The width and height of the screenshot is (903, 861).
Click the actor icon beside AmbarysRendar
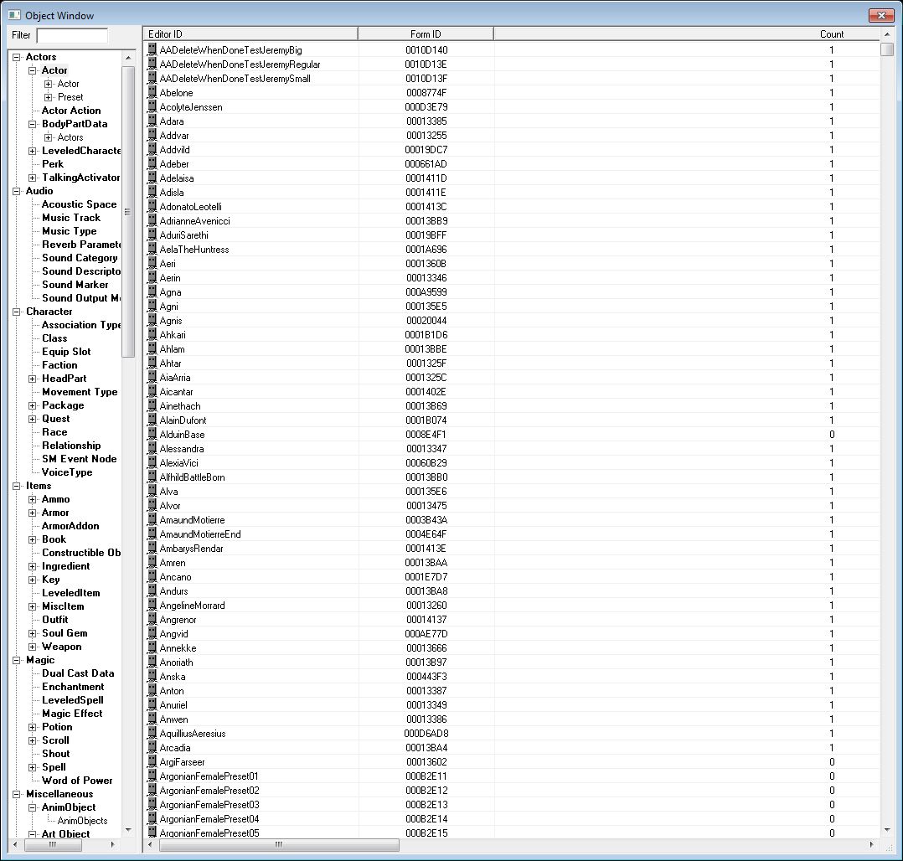(152, 548)
